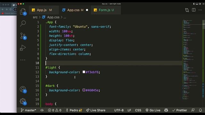Click the browser window back arrow

3,9
